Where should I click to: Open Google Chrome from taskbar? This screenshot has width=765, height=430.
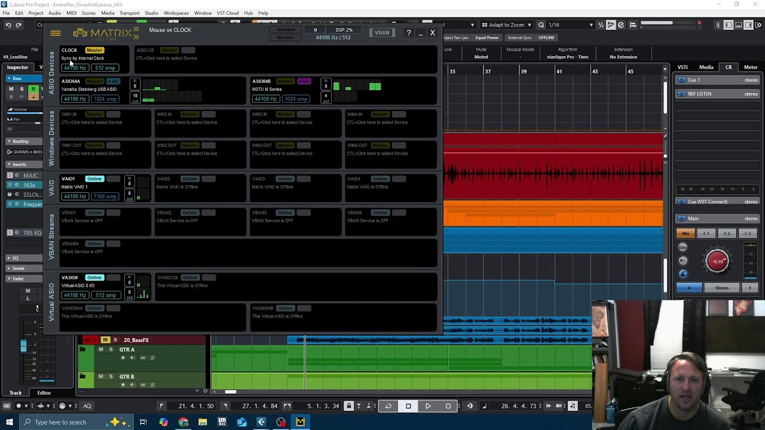coord(183,422)
